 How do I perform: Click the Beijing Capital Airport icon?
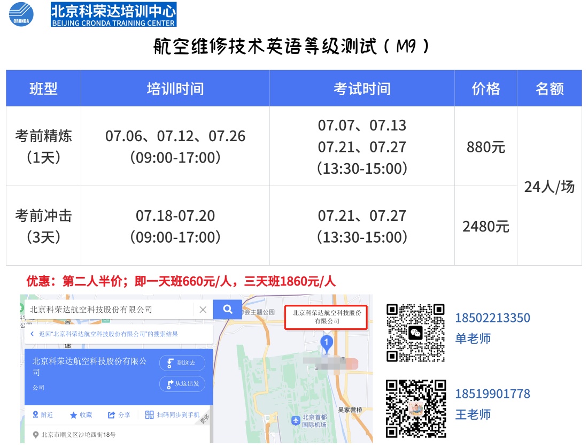[296, 421]
